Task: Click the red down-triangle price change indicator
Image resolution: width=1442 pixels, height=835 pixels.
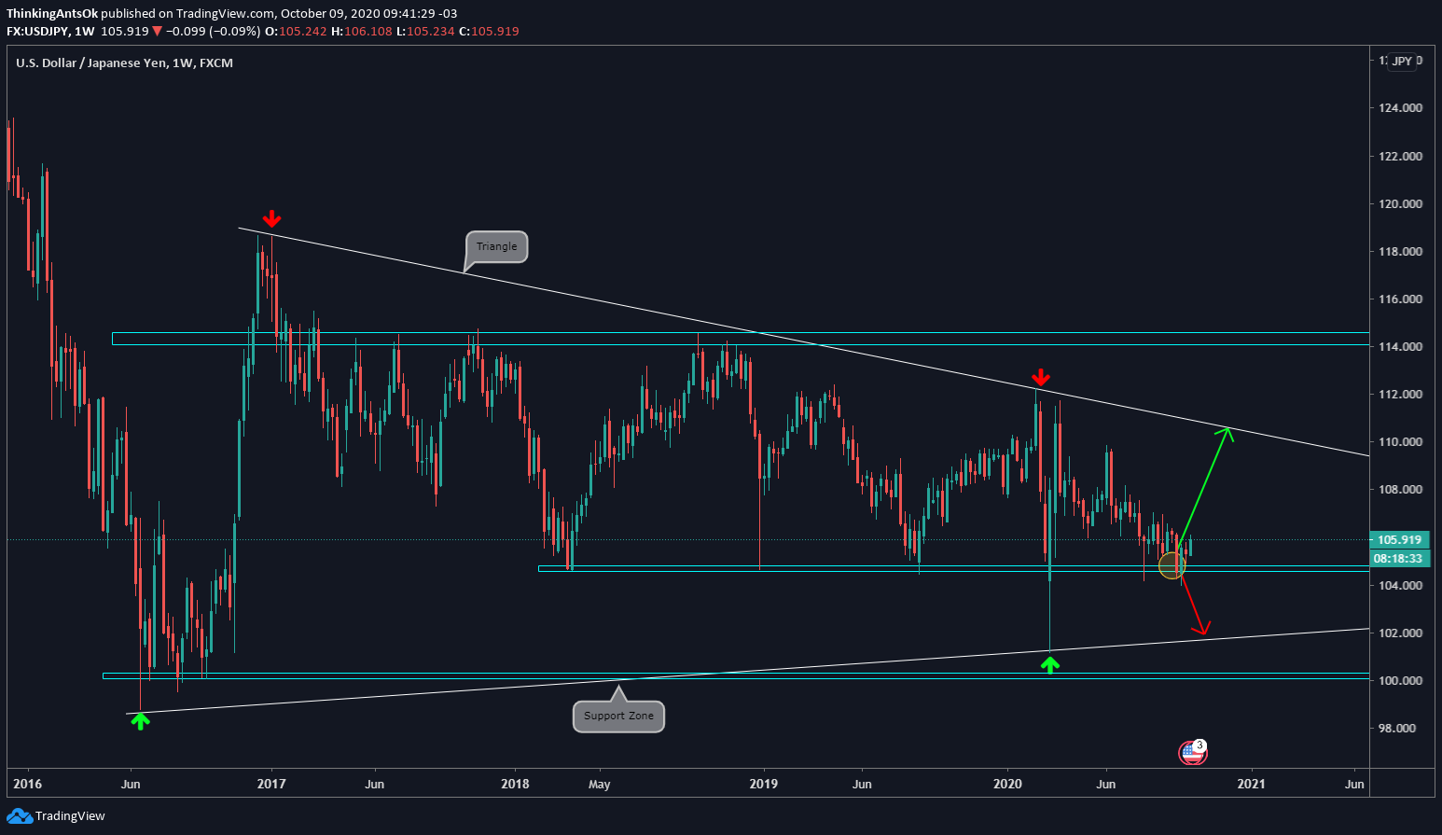Action: (158, 32)
